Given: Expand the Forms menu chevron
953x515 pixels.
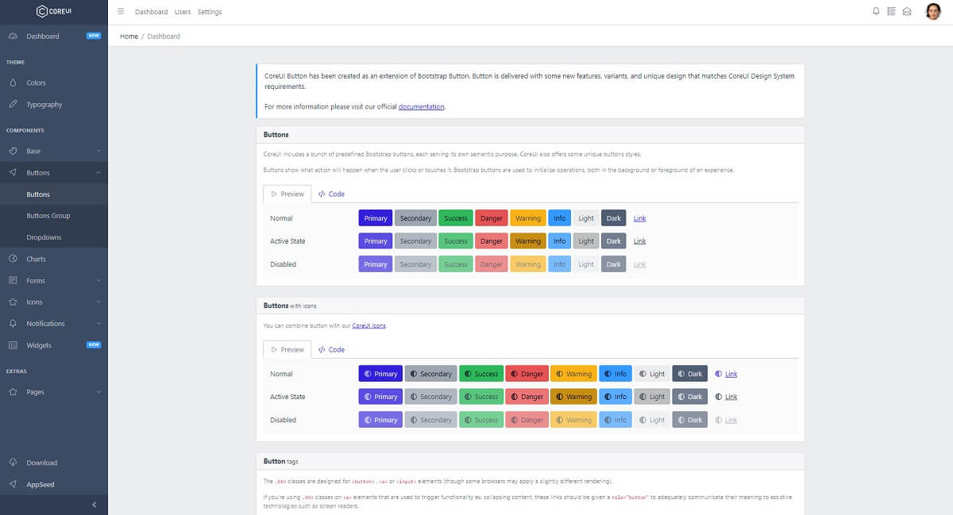Looking at the screenshot, I should (98, 280).
